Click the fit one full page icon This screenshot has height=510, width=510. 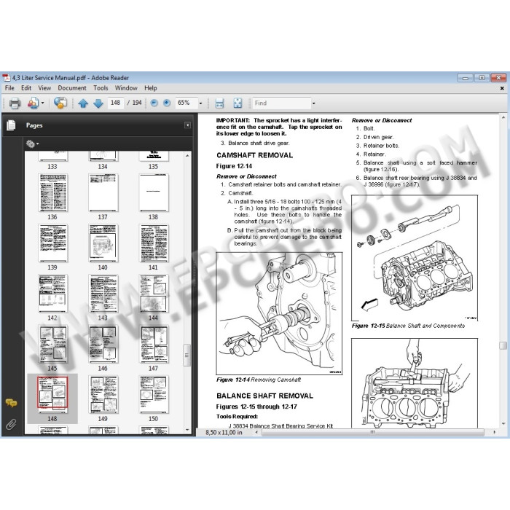click(x=238, y=103)
